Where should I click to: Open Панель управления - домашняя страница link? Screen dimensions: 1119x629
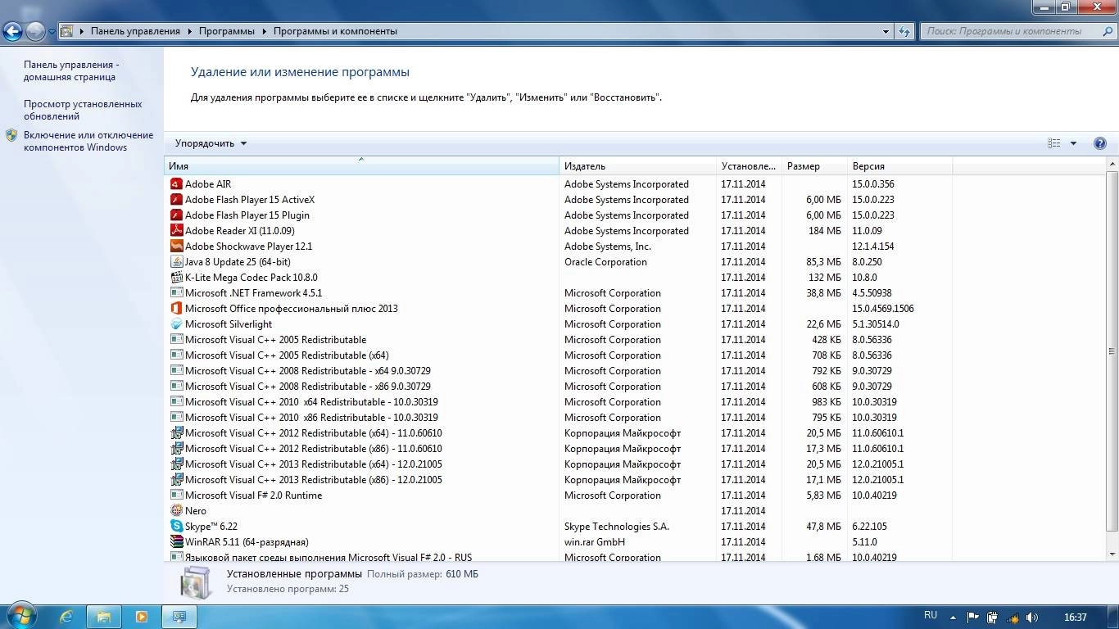point(70,70)
